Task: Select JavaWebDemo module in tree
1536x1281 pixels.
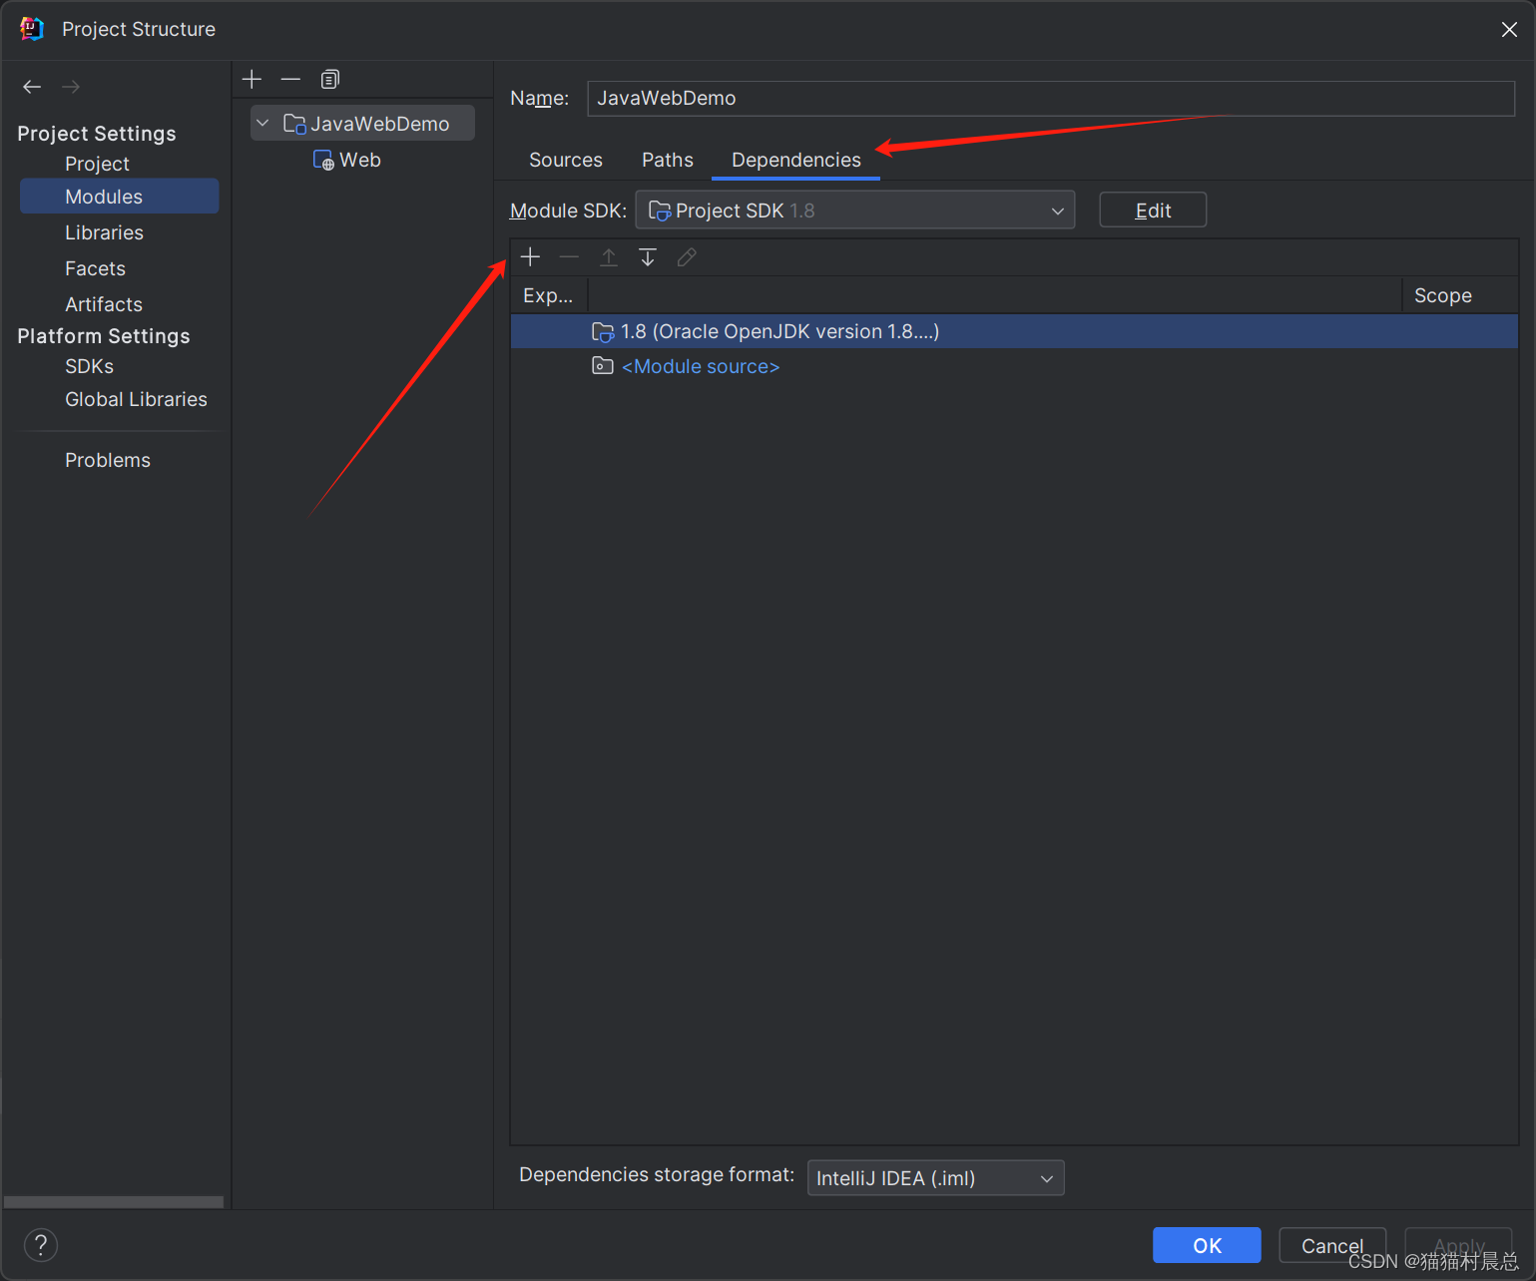Action: point(363,124)
